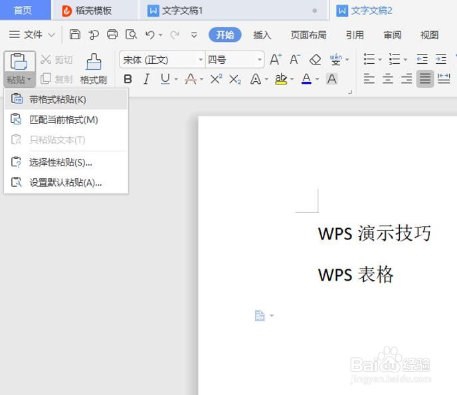
Task: Toggle Italic formatting
Action: click(x=146, y=79)
